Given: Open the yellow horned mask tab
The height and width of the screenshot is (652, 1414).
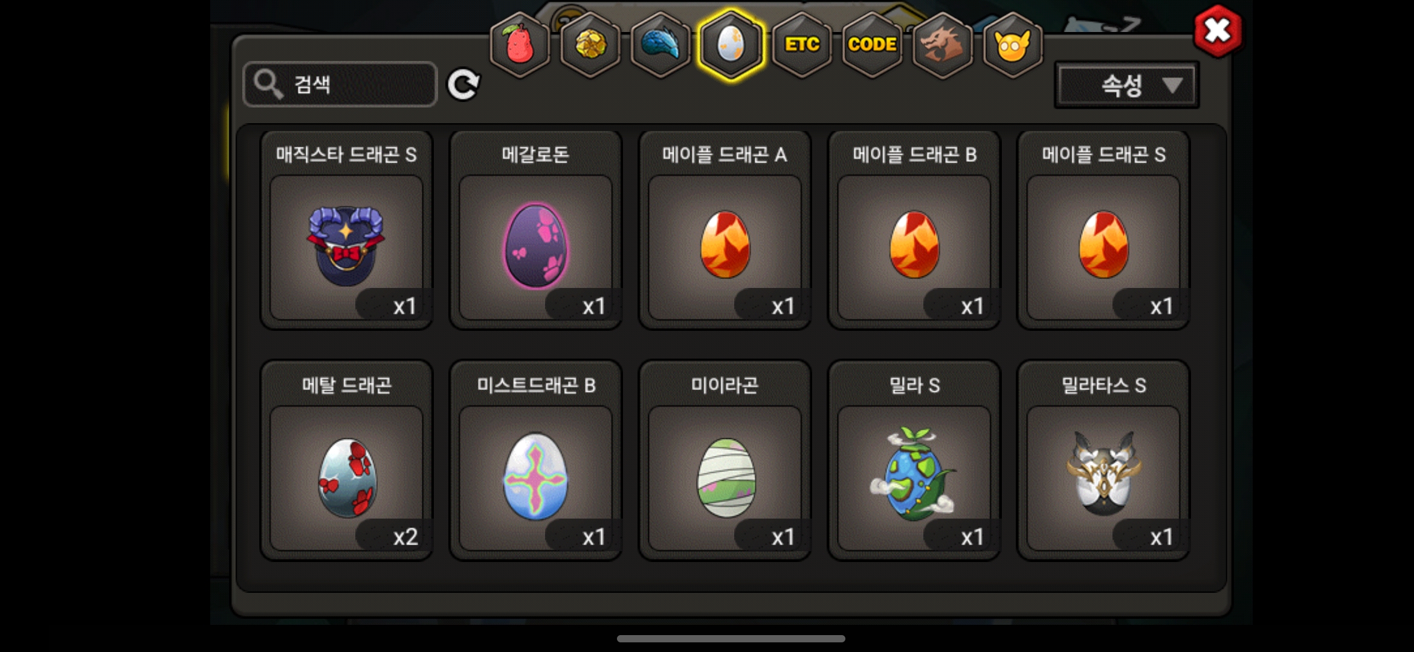Looking at the screenshot, I should [1013, 45].
